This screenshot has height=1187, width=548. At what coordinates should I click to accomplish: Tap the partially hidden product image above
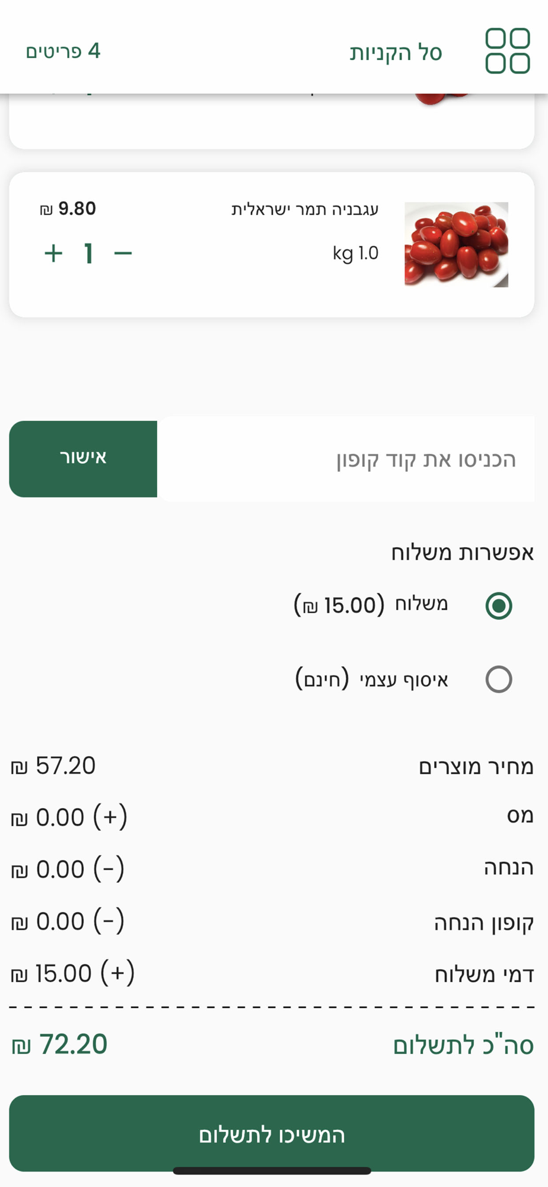(442, 100)
